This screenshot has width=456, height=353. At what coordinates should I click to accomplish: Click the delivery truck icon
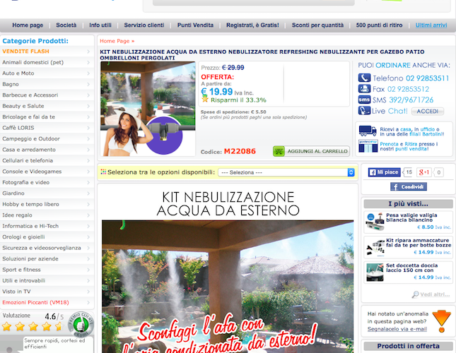368,131
